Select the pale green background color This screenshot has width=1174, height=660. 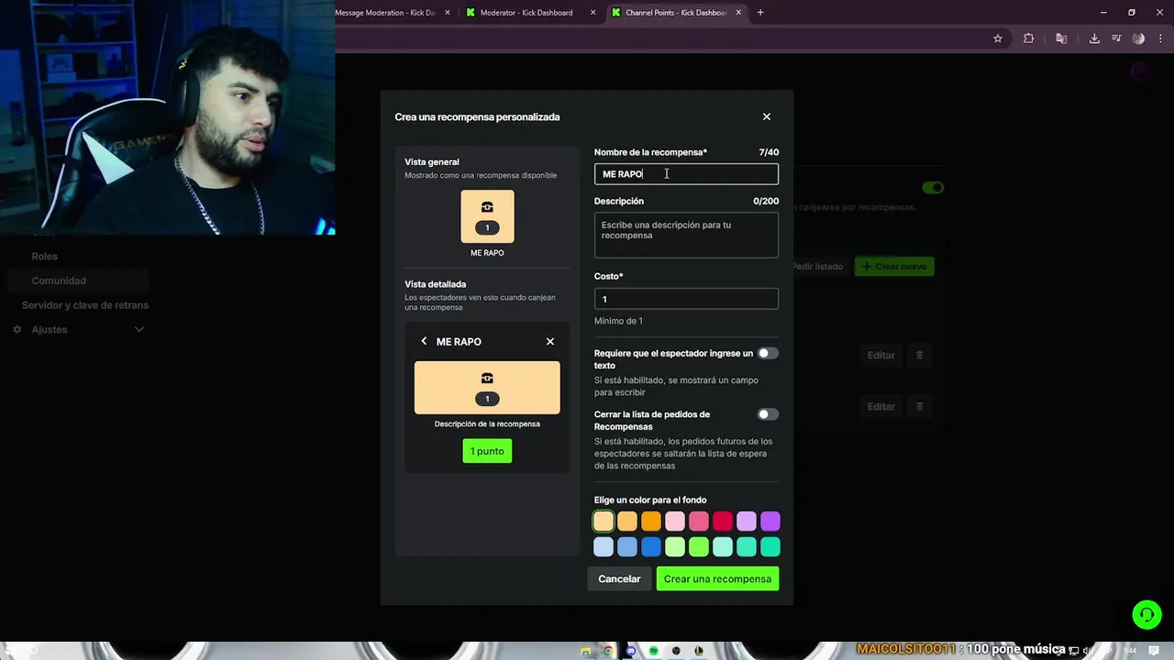(x=675, y=547)
